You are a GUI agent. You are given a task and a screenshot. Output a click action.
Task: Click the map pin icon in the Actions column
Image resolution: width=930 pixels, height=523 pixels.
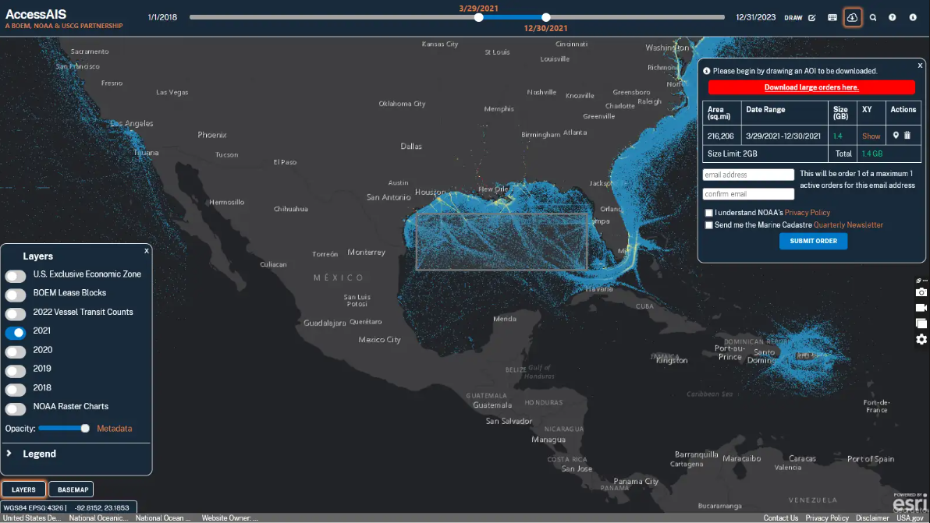pyautogui.click(x=896, y=136)
